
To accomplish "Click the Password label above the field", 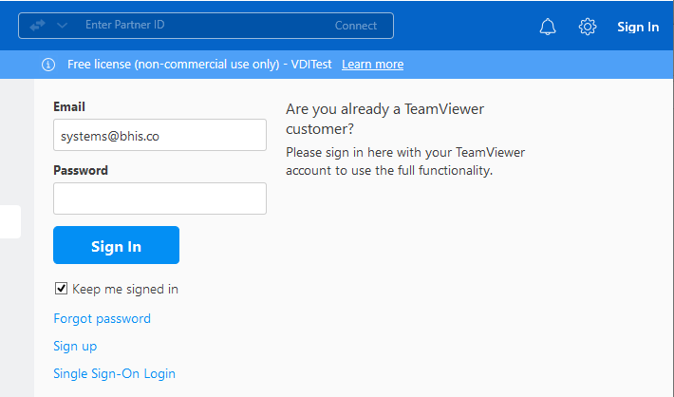I will pyautogui.click(x=81, y=171).
